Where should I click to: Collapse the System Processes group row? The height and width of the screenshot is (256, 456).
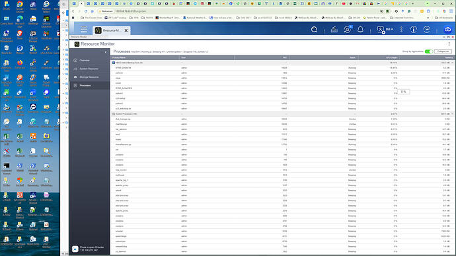(452, 114)
